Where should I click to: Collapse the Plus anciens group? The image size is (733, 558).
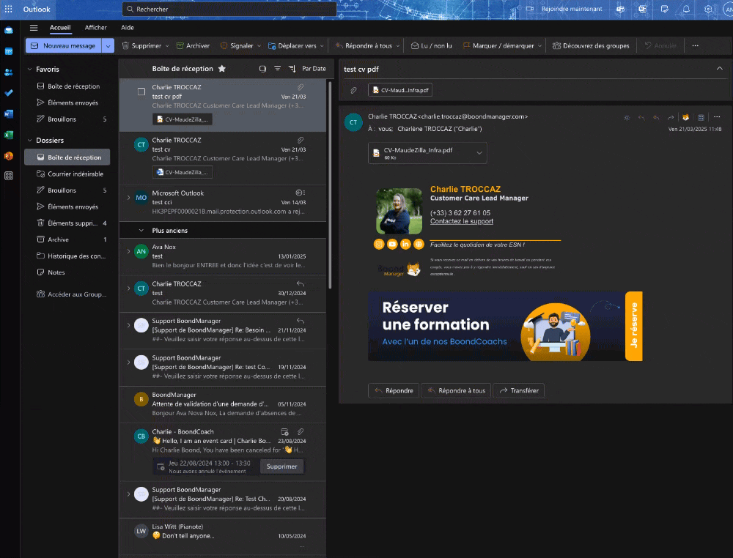point(141,231)
